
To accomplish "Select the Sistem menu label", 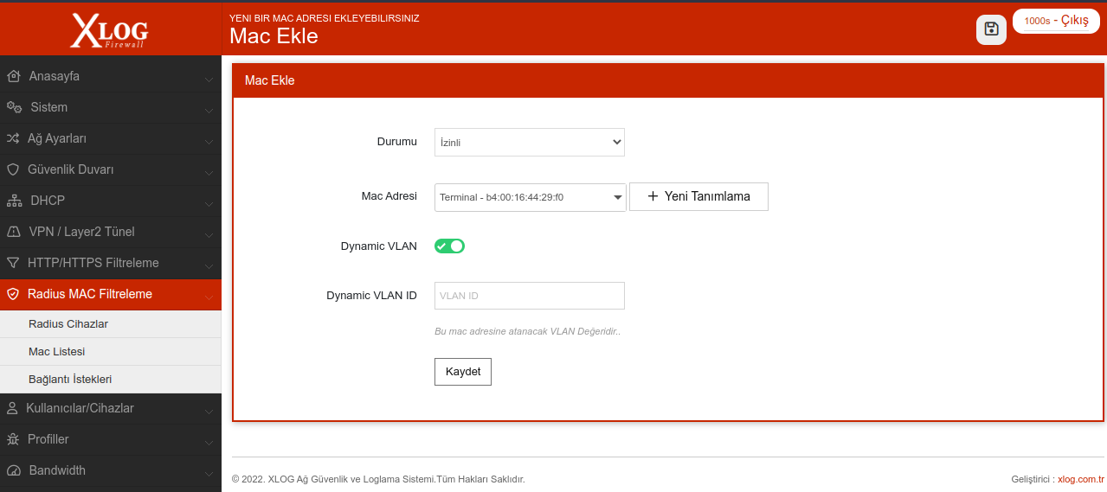I will click(48, 107).
